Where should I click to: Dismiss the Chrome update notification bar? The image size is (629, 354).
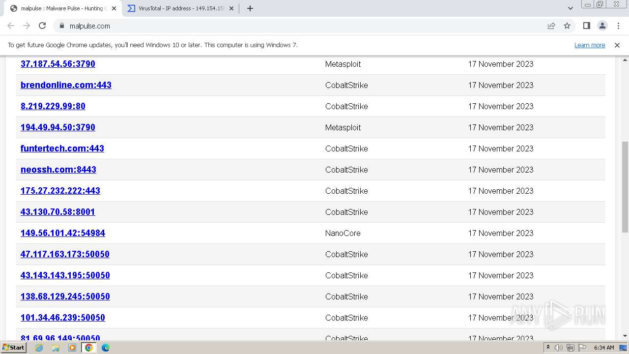pyautogui.click(x=617, y=45)
